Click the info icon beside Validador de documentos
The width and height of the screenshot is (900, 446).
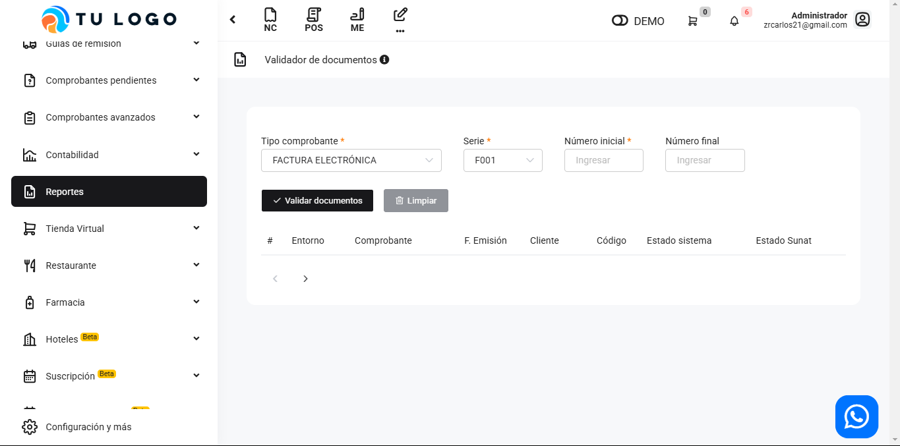(384, 60)
